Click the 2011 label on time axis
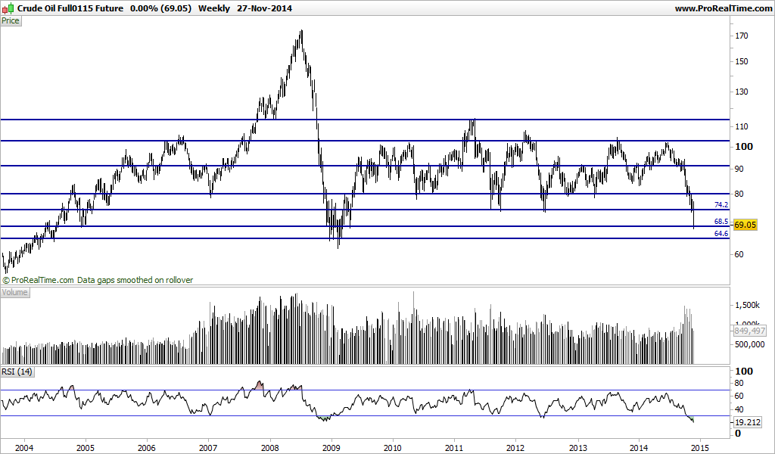 point(454,448)
